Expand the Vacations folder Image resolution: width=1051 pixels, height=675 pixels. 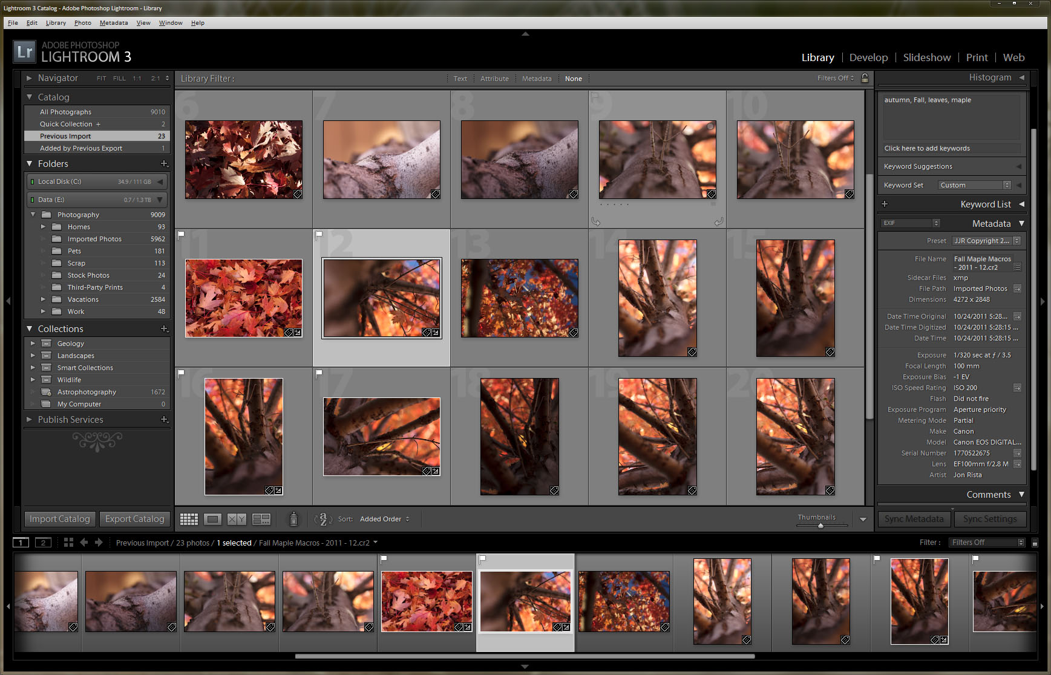43,299
